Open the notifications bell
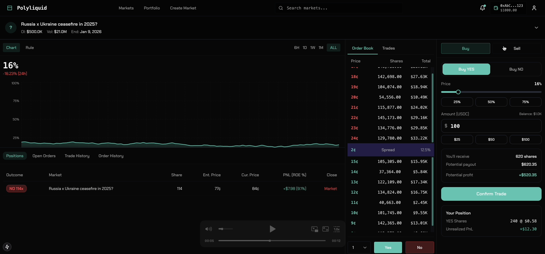Image resolution: width=545 pixels, height=254 pixels. (482, 8)
